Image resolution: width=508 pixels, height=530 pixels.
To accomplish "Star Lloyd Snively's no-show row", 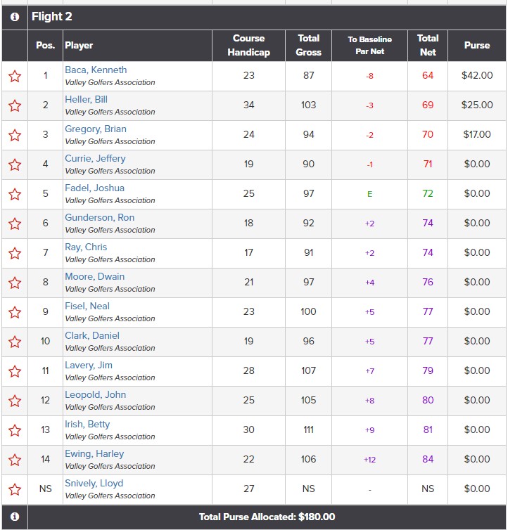I will [15, 489].
